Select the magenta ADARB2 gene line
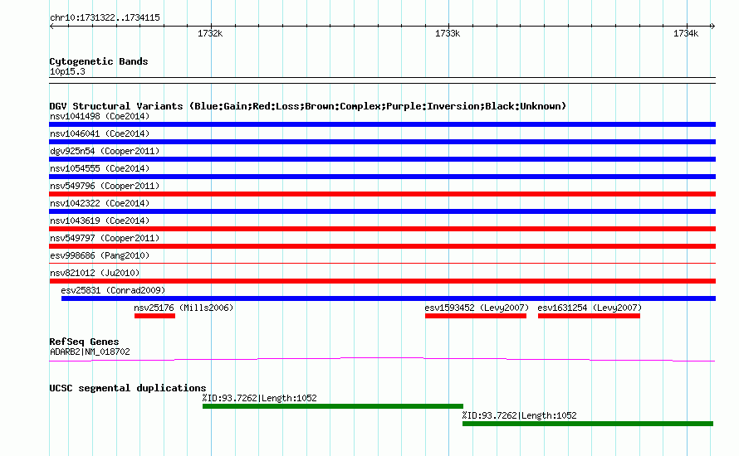This screenshot has width=739, height=456. pos(382,360)
